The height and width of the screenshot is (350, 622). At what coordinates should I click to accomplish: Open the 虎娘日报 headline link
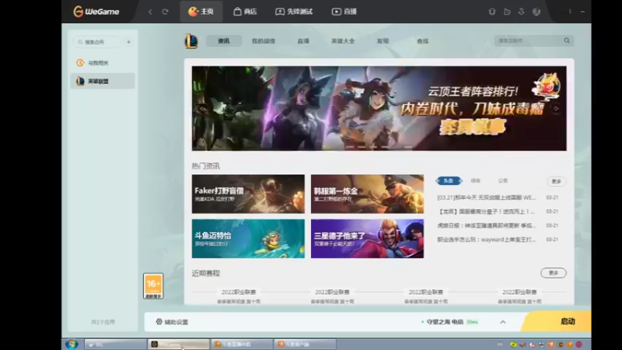(487, 226)
